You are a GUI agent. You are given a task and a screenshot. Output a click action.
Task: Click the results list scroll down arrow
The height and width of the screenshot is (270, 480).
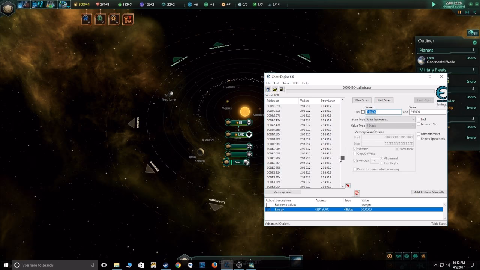click(x=342, y=186)
